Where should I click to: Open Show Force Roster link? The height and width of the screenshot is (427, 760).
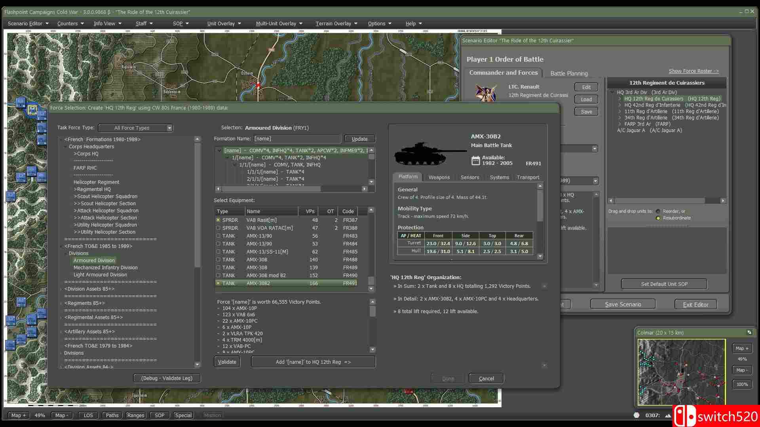coord(693,71)
